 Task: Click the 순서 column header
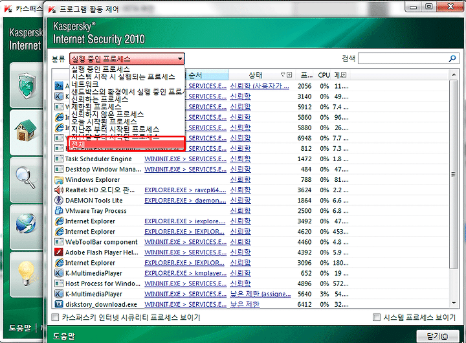195,75
